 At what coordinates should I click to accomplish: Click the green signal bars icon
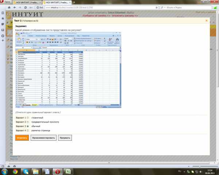215,8
